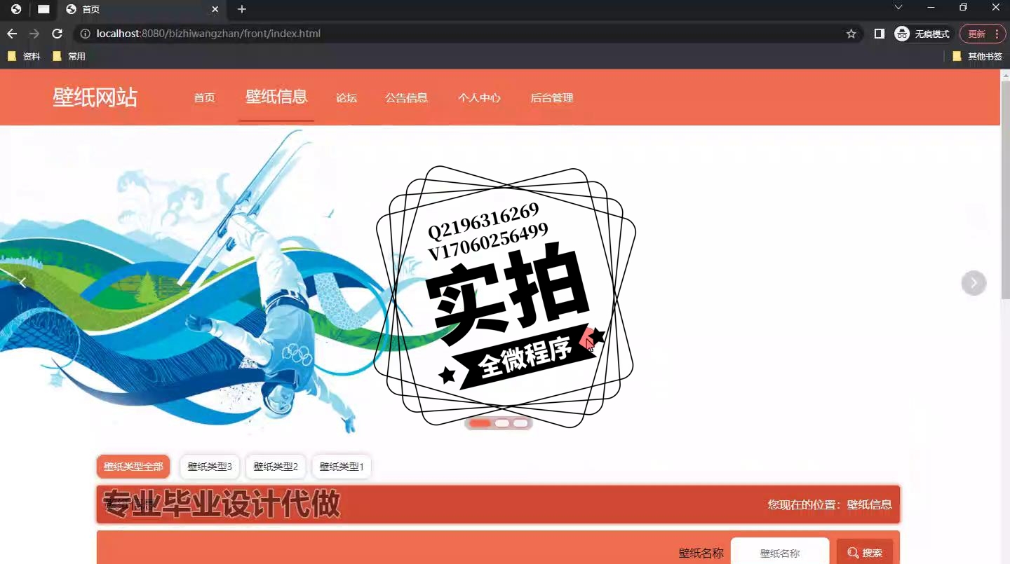Click the browser forward arrow

(34, 34)
